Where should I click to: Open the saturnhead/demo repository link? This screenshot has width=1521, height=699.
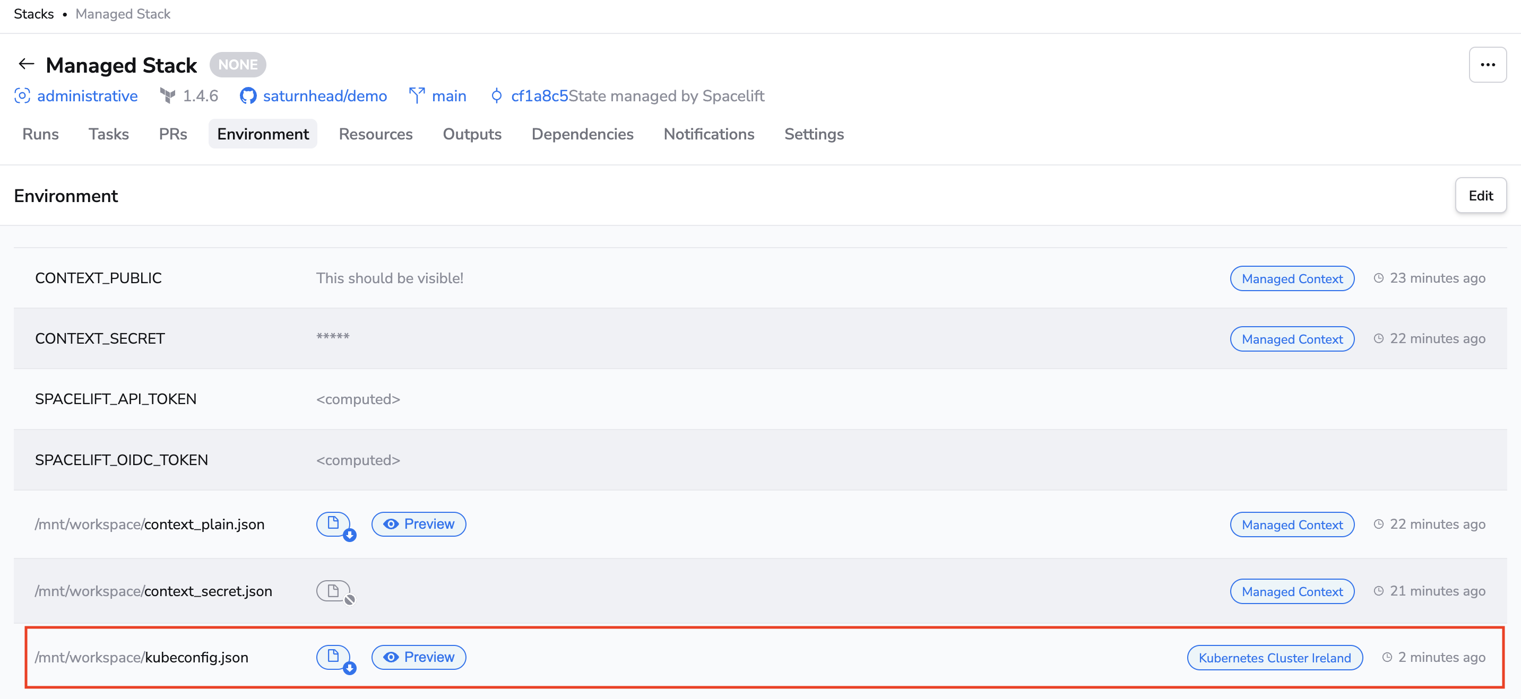(x=325, y=96)
